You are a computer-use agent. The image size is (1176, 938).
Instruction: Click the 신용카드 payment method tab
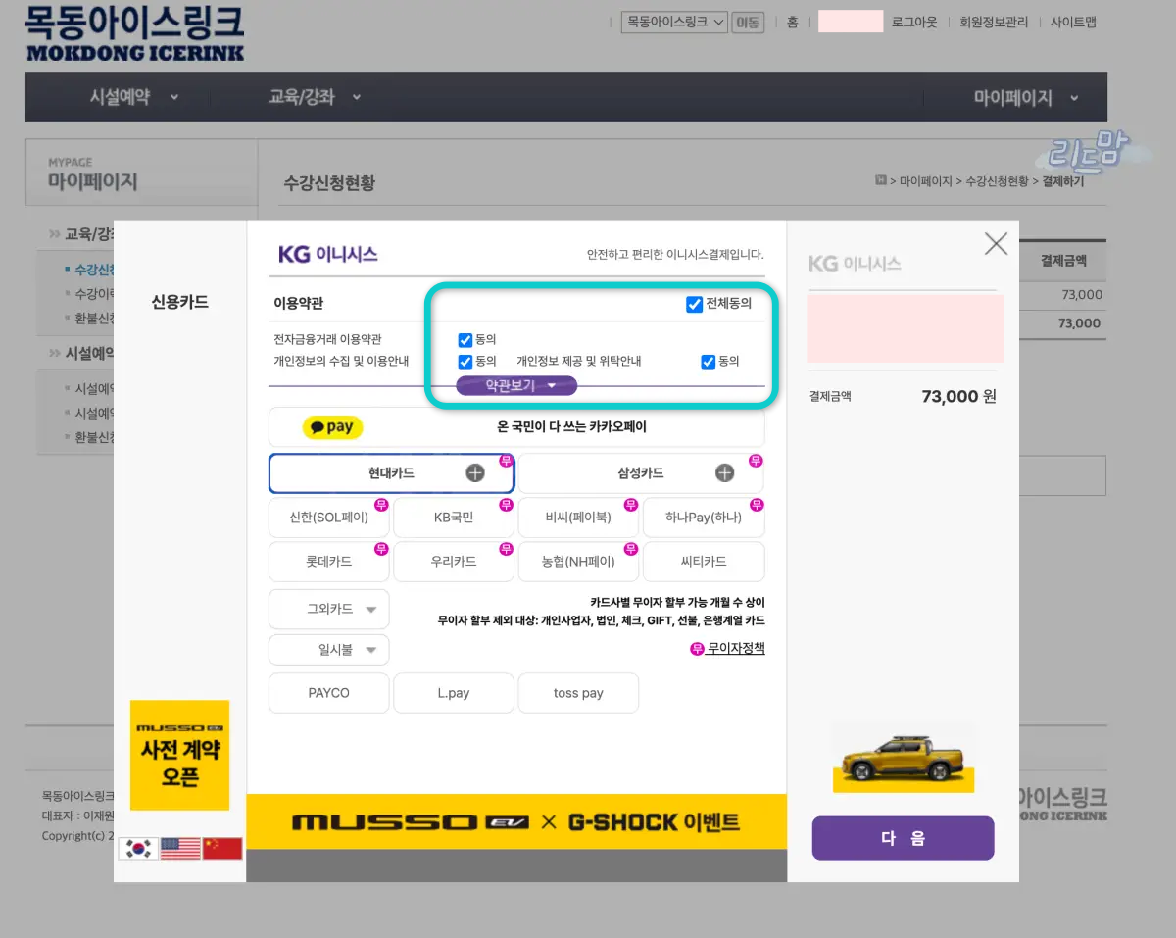180,302
